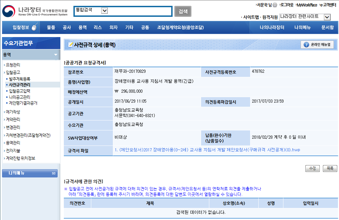The height and width of the screenshot is (220, 339).
Task: Click the 검색 search button
Action: [183, 11]
